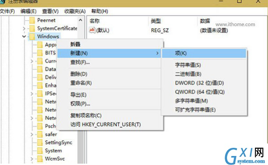Viewport: 268px width, 165px height.
Task: Select the SystemCertificate tree item
Action: pos(57,28)
